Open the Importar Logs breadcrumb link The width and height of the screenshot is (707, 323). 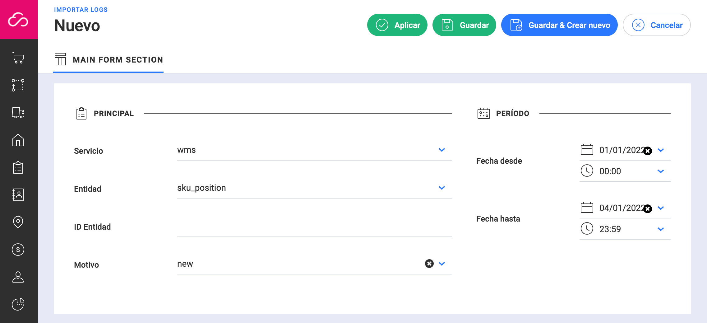point(81,10)
